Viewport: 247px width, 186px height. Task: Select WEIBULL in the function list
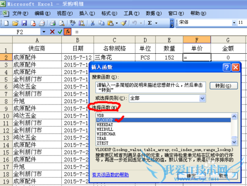[x=164, y=129]
